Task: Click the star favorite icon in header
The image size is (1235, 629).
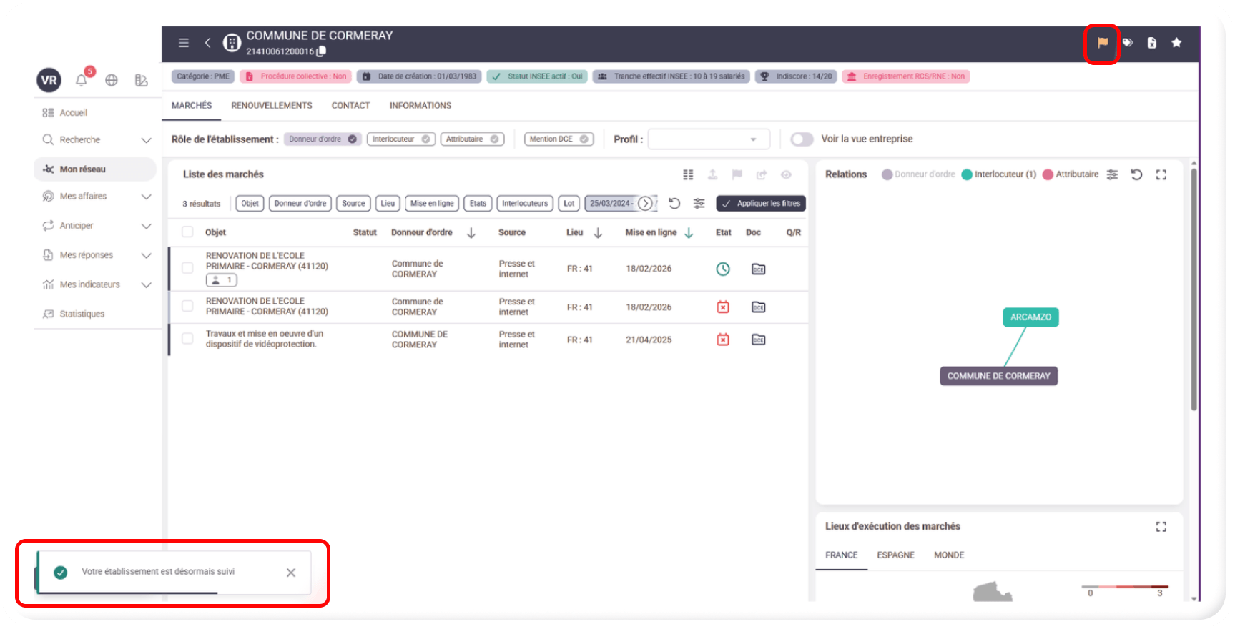Action: [1176, 43]
